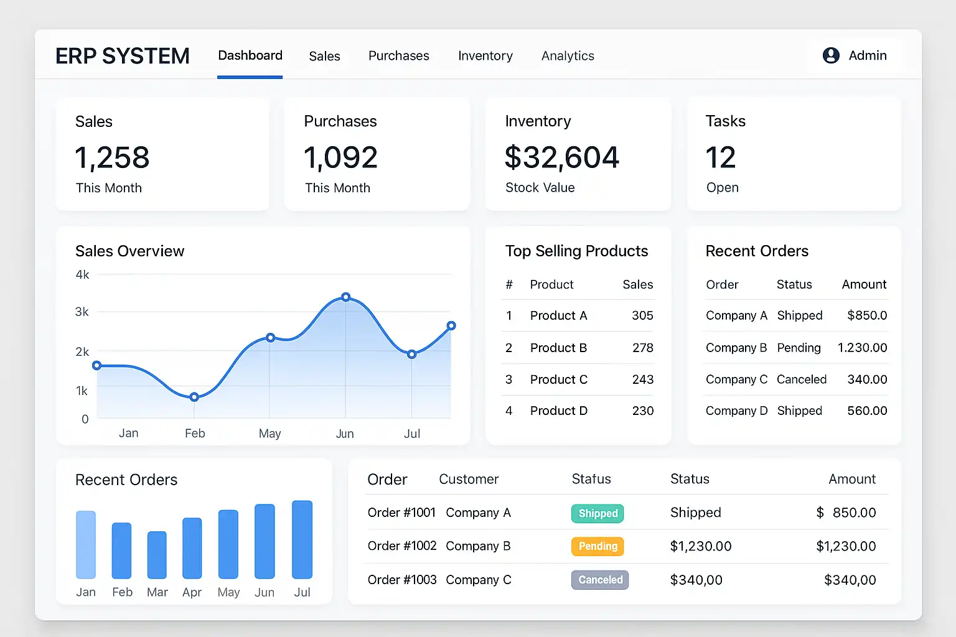956x637 pixels.
Task: Switch to the Sales navigation tab
Action: click(324, 56)
